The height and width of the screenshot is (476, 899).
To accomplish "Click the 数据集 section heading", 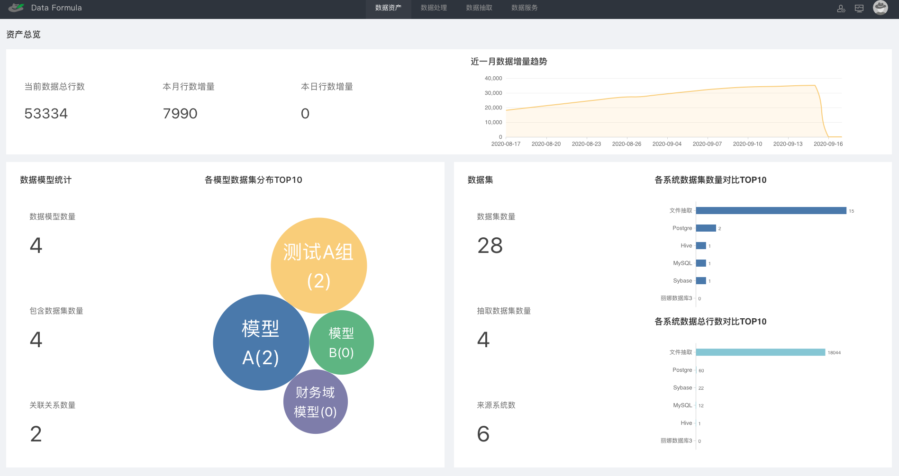I will coord(481,180).
